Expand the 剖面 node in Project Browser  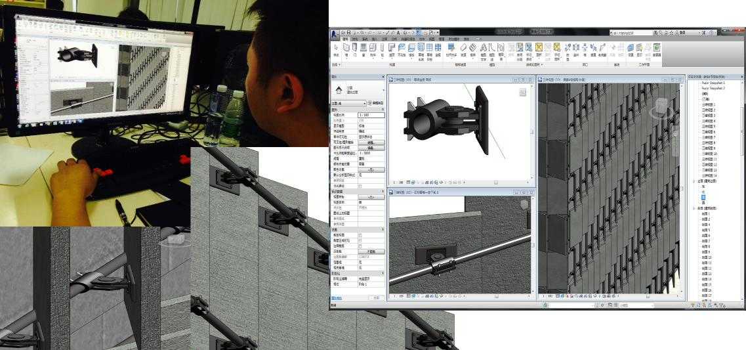pyautogui.click(x=694, y=209)
